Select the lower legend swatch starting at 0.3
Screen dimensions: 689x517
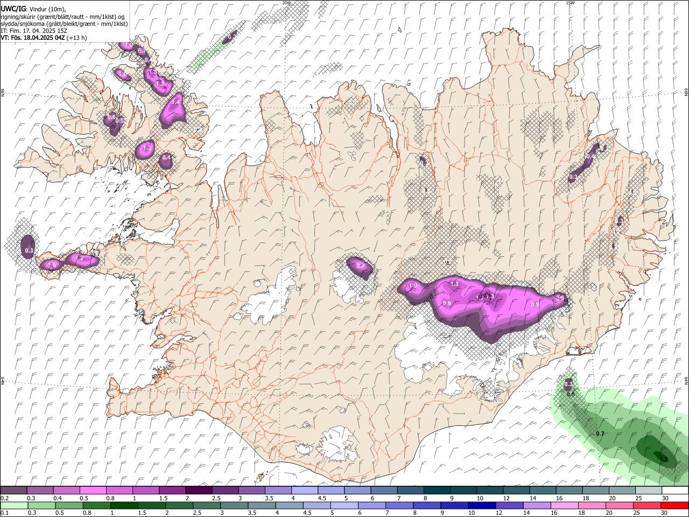tap(41, 505)
